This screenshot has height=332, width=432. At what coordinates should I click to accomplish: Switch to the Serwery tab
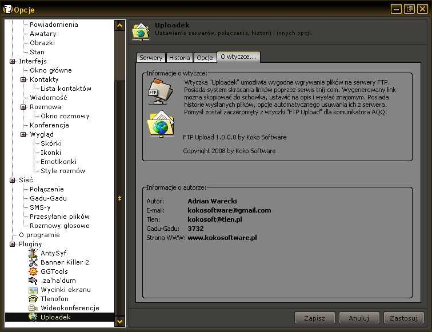point(151,58)
